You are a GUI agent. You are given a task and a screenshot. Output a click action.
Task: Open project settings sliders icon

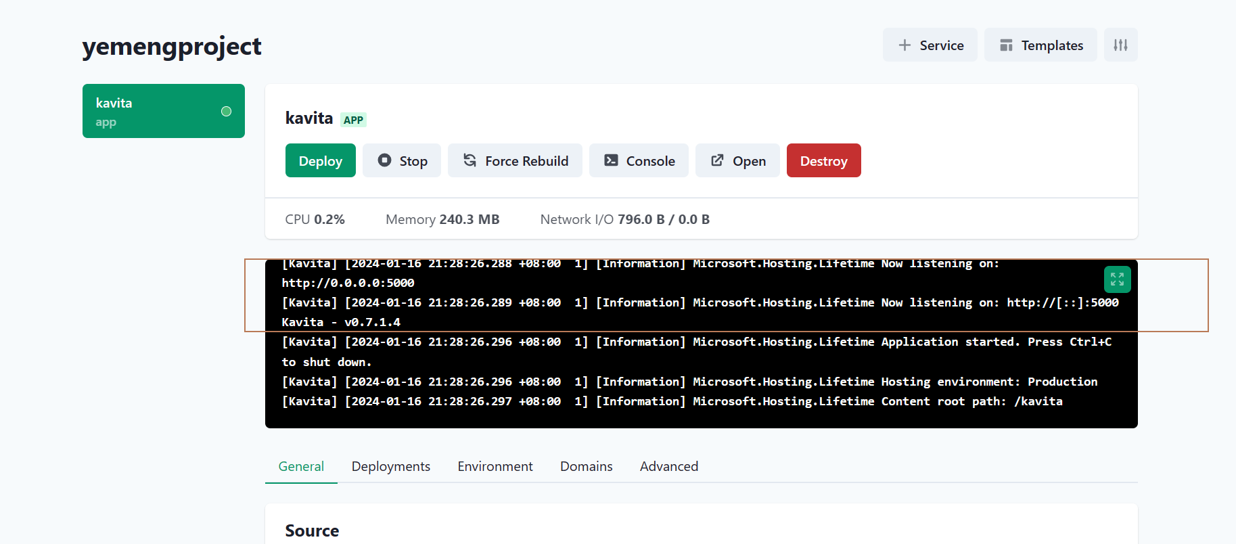pyautogui.click(x=1120, y=45)
